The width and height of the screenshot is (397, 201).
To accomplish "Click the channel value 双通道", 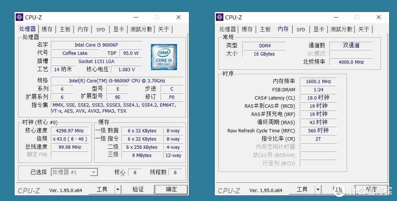I will [351, 45].
